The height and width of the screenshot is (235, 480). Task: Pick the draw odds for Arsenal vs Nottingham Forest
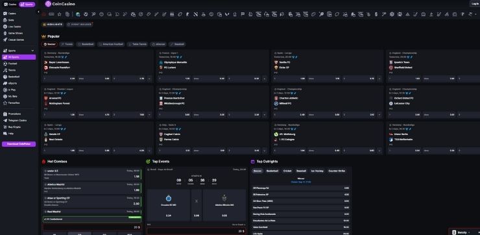[94, 115]
